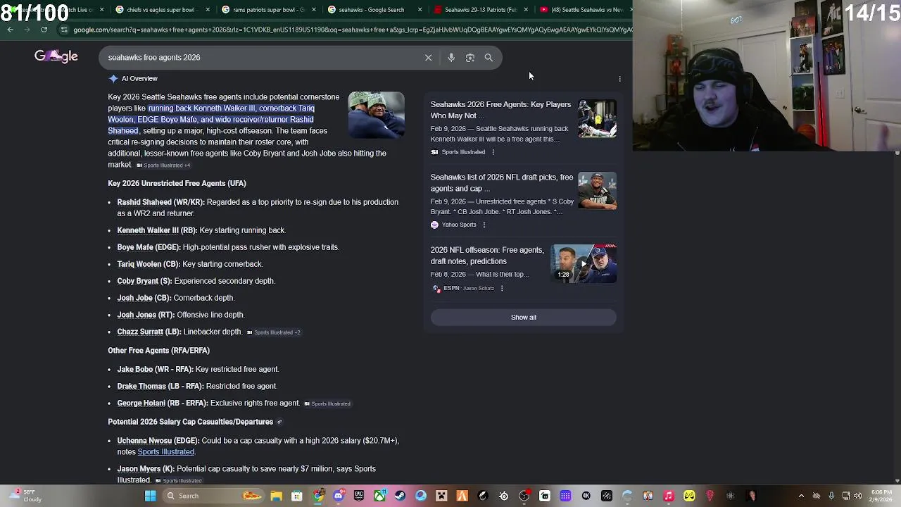Open AI Overview three-dot options menu
The width and height of the screenshot is (901, 507).
pyautogui.click(x=619, y=79)
